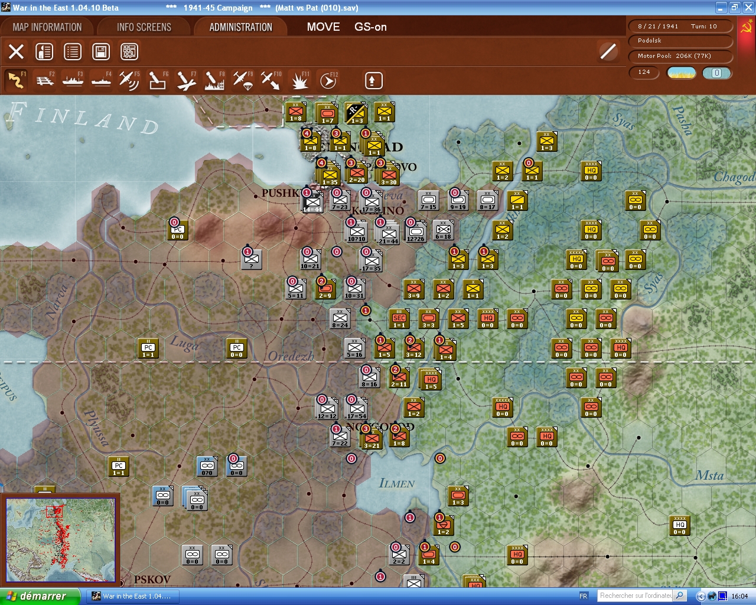
Task: Select the F11 explosion mode icon
Action: coord(299,80)
